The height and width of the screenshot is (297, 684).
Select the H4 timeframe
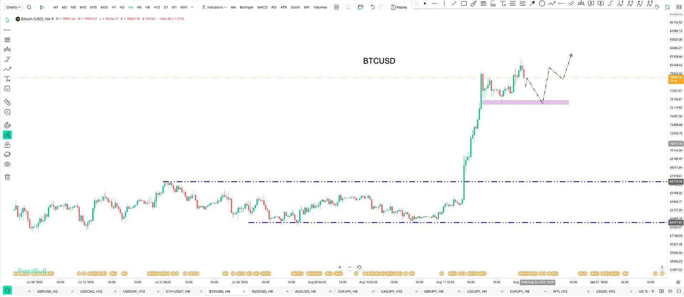tap(130, 7)
